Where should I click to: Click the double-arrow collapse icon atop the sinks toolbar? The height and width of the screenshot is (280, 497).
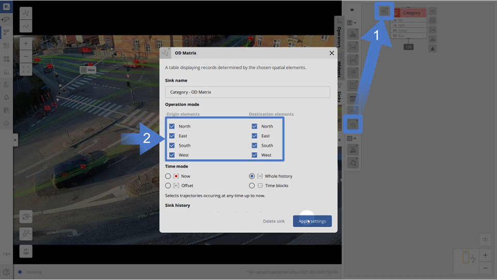tap(353, 10)
